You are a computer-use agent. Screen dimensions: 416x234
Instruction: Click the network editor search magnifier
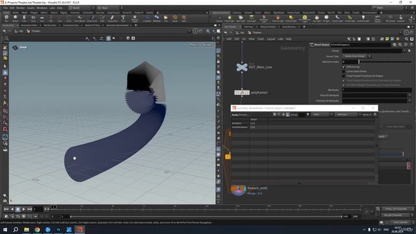tap(406, 39)
